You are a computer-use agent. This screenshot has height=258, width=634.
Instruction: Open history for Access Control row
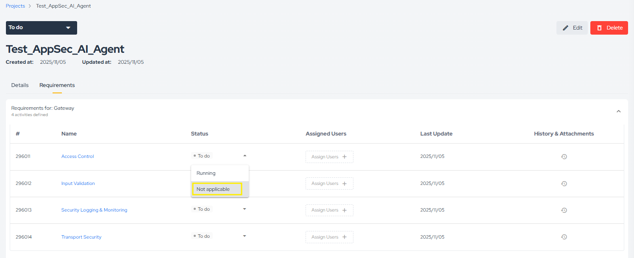[x=564, y=157]
